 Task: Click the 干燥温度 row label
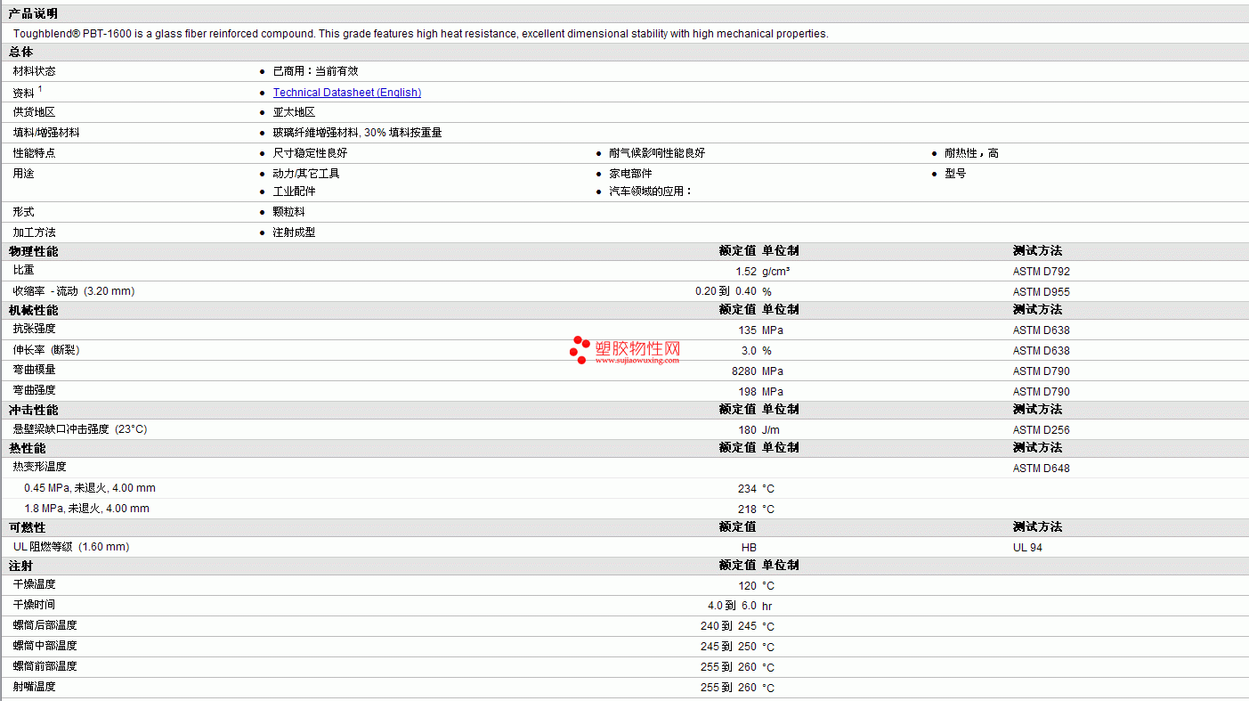[x=34, y=584]
